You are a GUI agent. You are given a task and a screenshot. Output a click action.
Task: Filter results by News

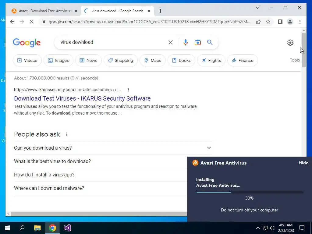coord(88,60)
